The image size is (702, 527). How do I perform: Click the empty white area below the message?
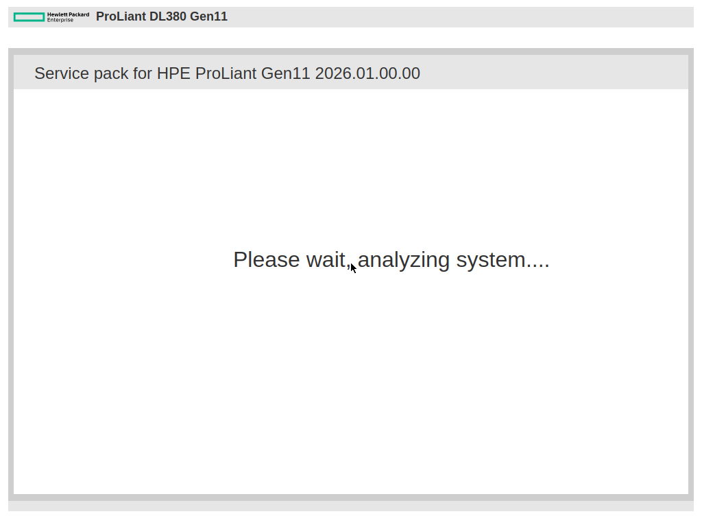coord(351,384)
